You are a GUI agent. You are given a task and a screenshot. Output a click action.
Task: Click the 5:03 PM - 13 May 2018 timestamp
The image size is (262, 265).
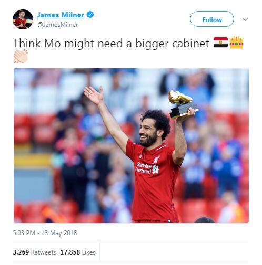click(45, 233)
